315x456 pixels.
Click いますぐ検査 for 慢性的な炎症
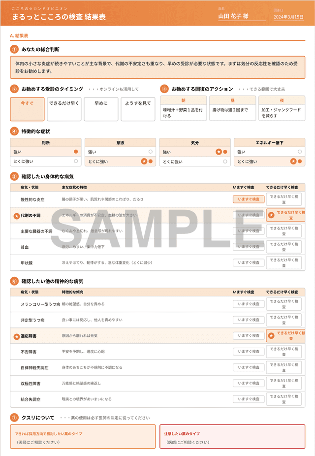pyautogui.click(x=249, y=199)
